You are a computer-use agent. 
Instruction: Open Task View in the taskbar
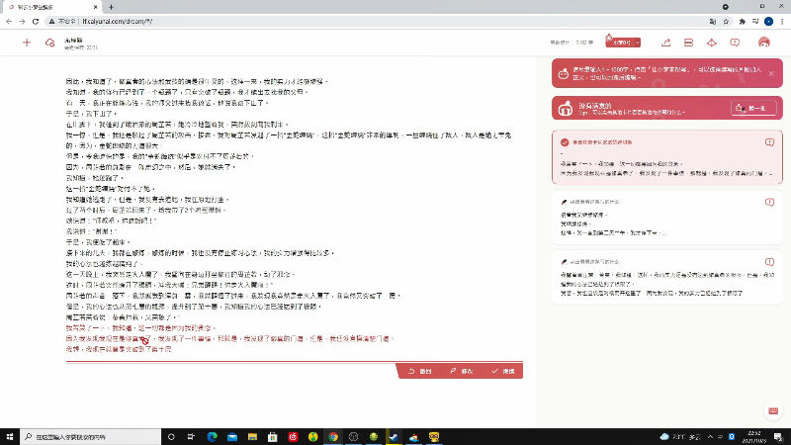[191, 436]
